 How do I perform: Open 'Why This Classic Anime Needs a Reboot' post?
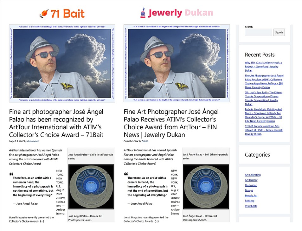tap(263, 67)
